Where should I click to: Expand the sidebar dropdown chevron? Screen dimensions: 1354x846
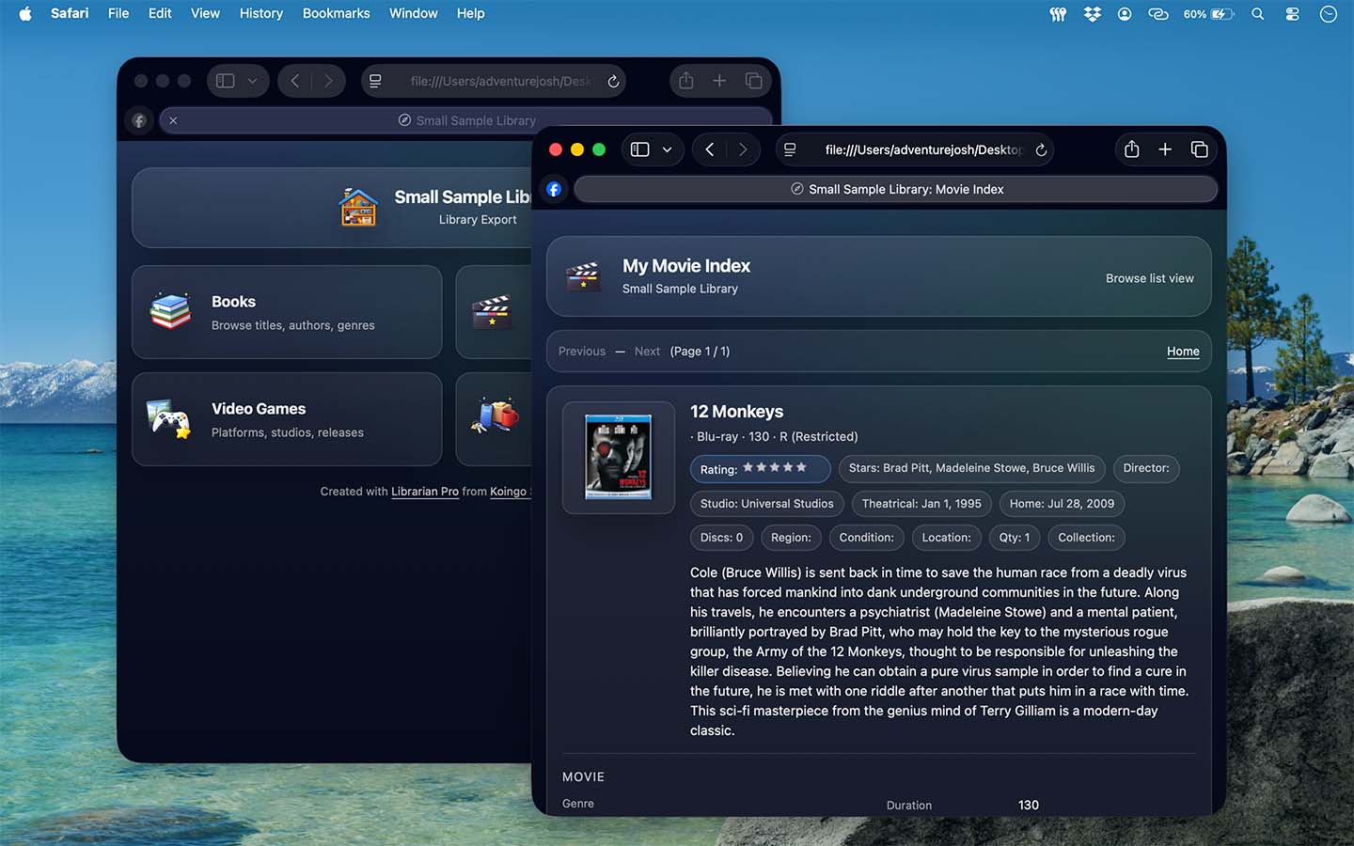[x=667, y=149]
